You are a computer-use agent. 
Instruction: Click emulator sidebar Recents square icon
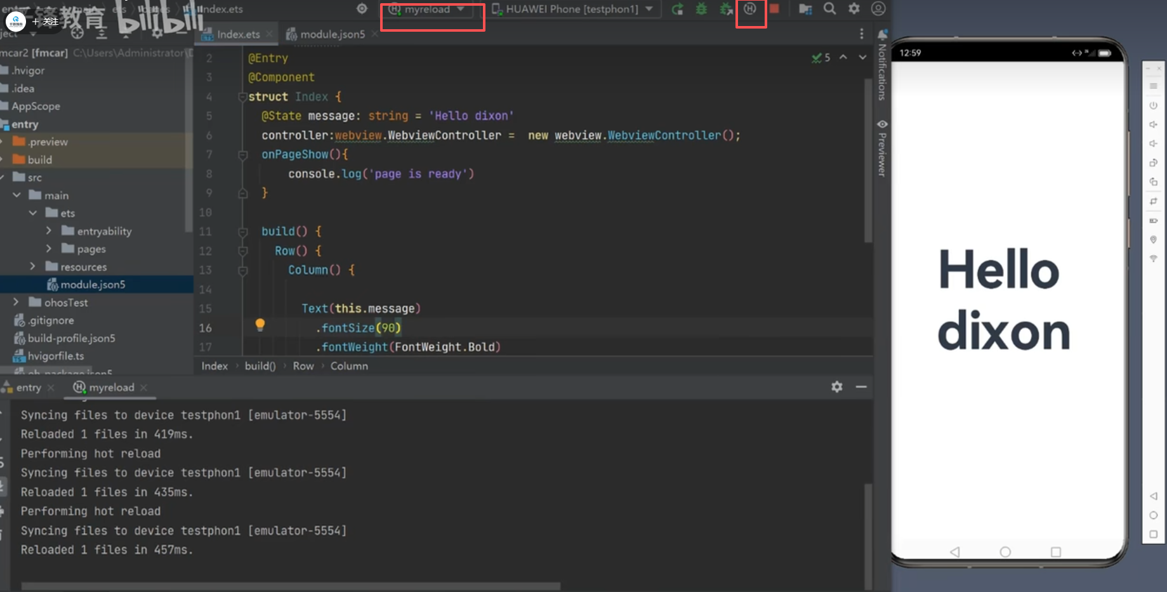point(1154,534)
